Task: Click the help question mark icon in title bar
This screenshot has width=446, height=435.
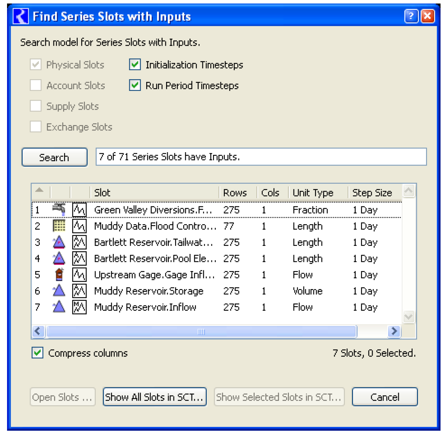Action: (x=411, y=16)
